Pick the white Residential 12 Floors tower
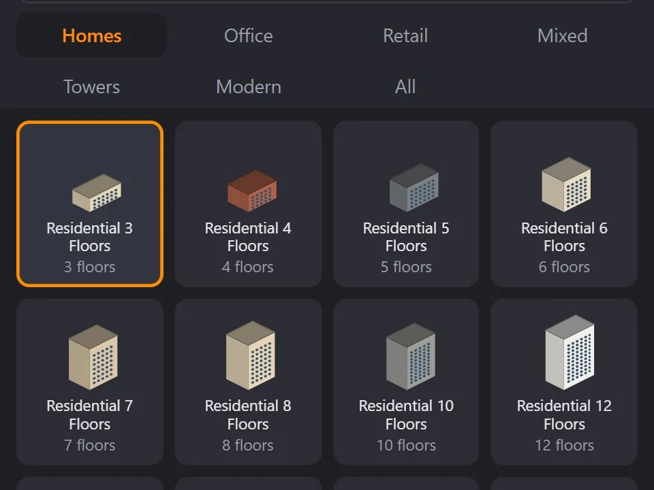This screenshot has height=490, width=654. tap(570, 353)
